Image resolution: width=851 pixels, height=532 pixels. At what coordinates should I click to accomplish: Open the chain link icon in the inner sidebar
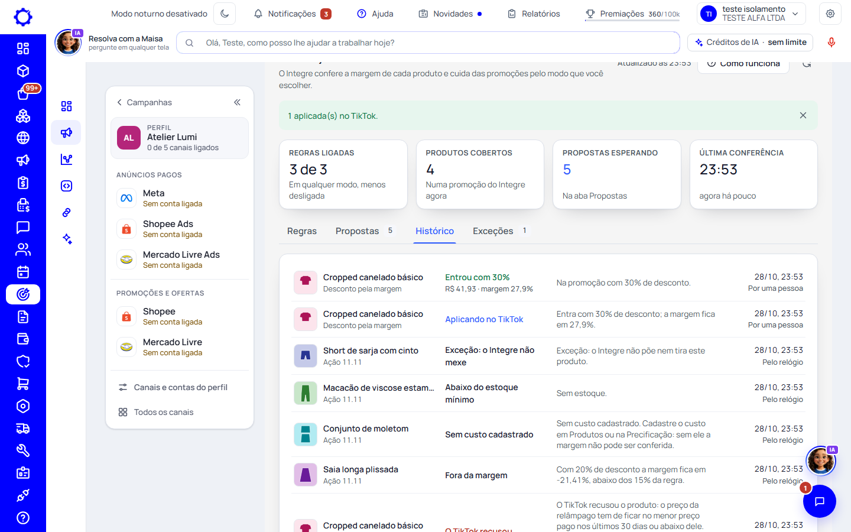[x=66, y=212]
